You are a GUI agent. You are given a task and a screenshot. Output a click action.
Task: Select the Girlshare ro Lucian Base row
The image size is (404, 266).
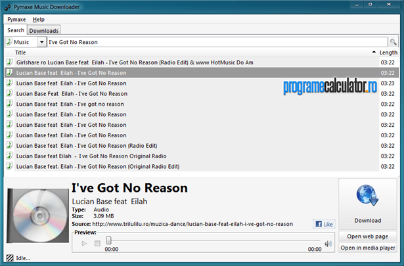(x=202, y=62)
